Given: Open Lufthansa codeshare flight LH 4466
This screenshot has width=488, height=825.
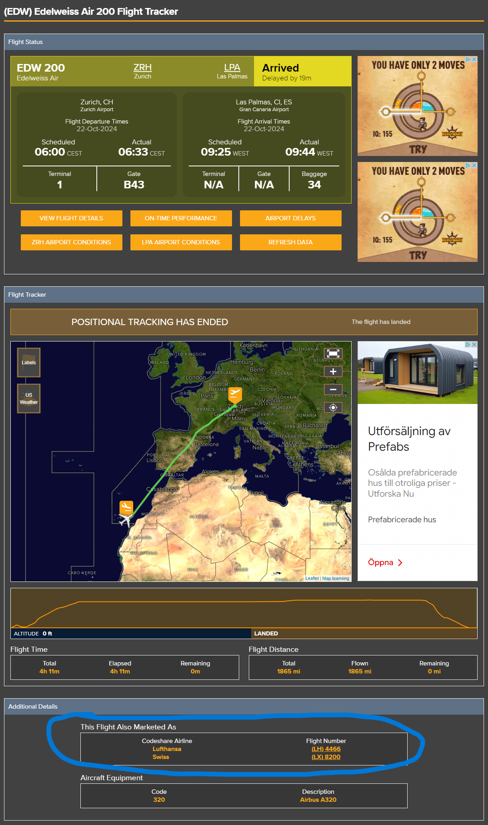Looking at the screenshot, I should point(326,749).
